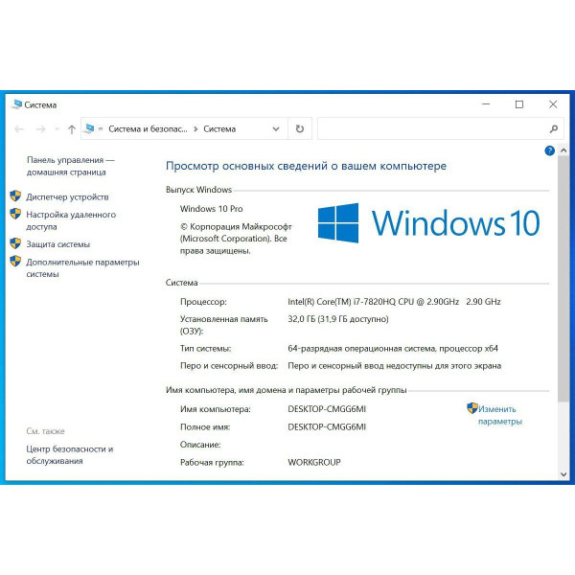Image resolution: width=575 pixels, height=575 pixels.
Task: Go forward with the navigation arrow
Action: (x=40, y=129)
